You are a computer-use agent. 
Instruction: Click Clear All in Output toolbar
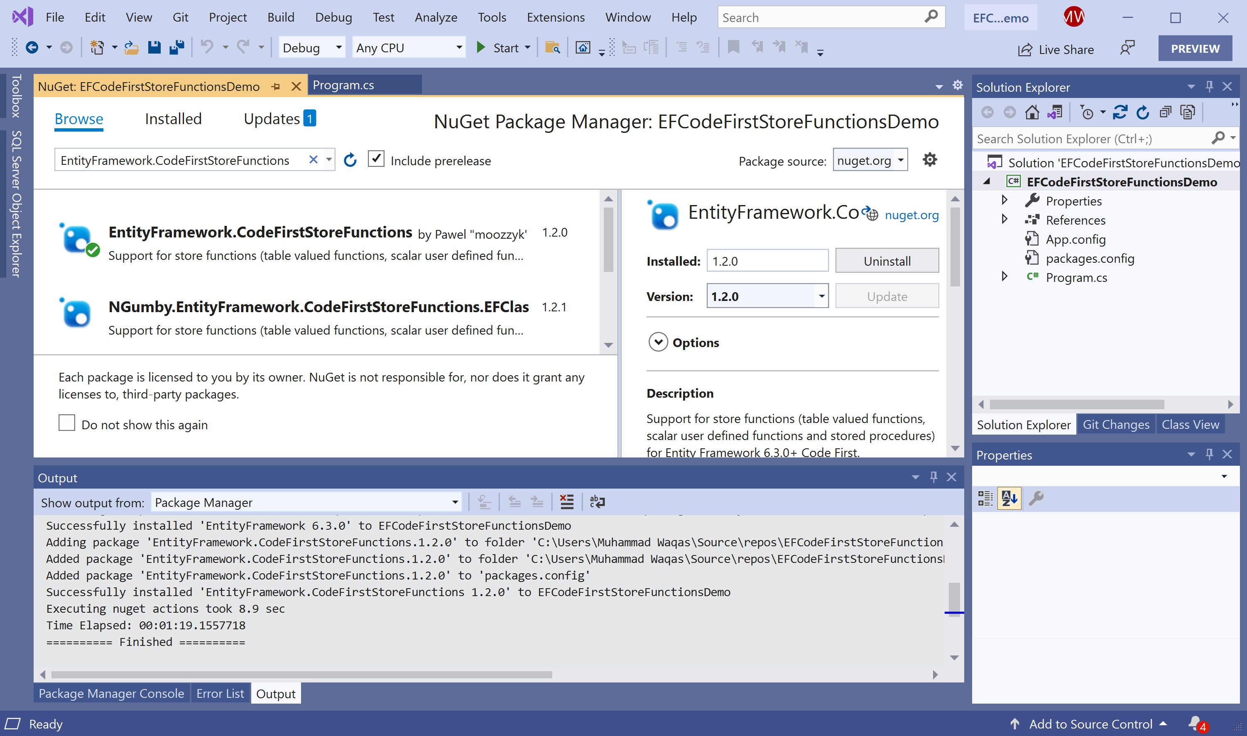point(566,502)
